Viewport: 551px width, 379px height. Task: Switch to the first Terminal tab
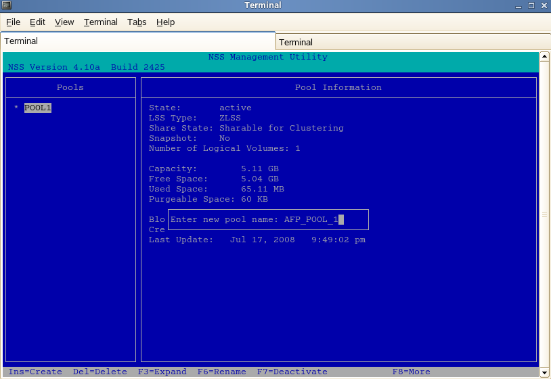138,41
